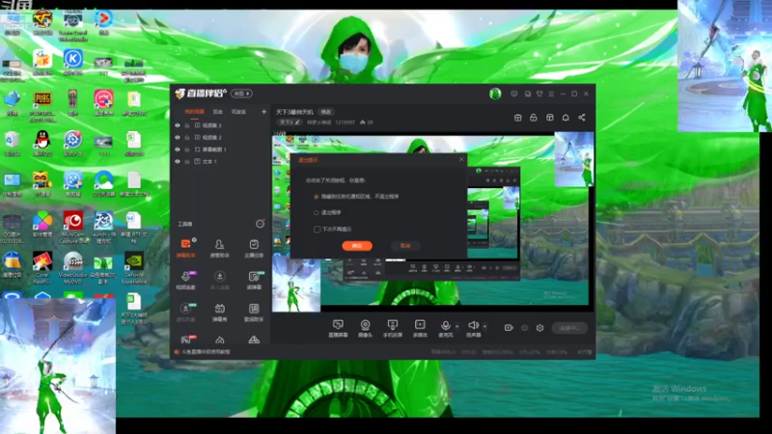Select the 视频集 3 source row
Screen dimensions: 772x434
pos(220,125)
